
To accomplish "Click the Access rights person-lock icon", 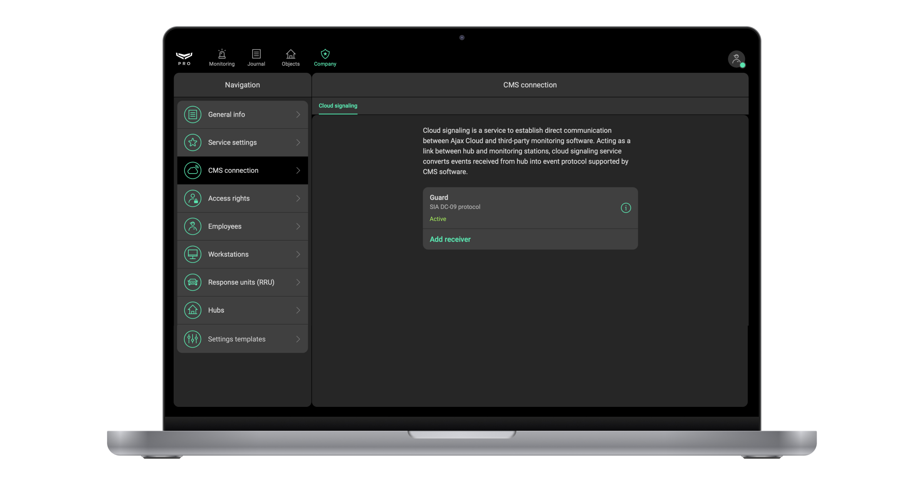I will 193,199.
